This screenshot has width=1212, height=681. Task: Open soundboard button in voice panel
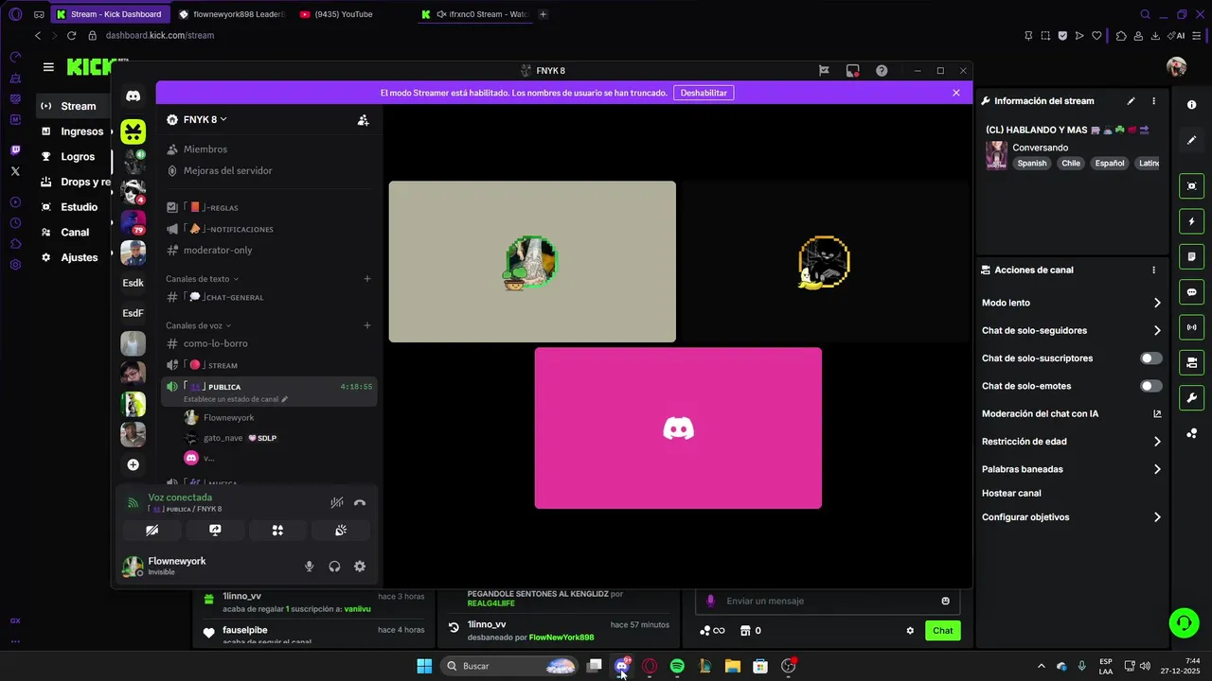click(341, 531)
